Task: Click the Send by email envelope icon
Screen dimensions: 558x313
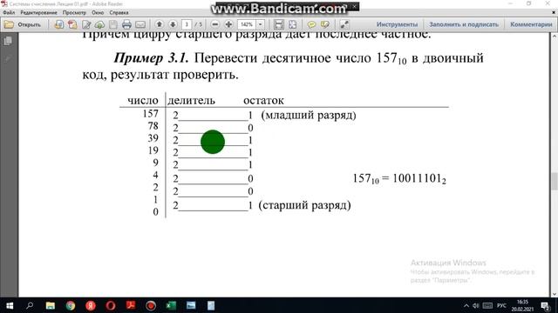Action: click(140, 24)
